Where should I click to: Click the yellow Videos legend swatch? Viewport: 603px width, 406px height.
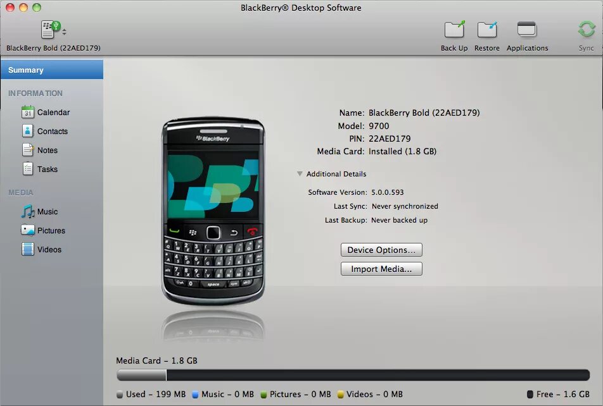(x=340, y=394)
